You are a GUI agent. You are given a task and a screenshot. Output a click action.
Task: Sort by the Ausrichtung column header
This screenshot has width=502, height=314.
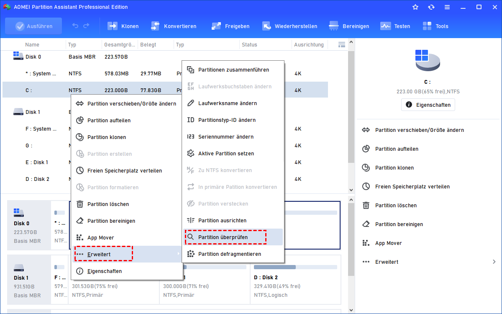point(309,44)
